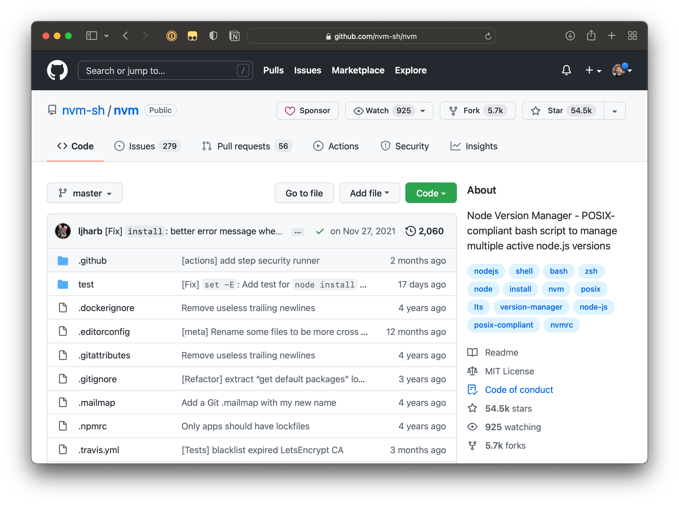Toggle the Safari sidebar

tap(91, 36)
